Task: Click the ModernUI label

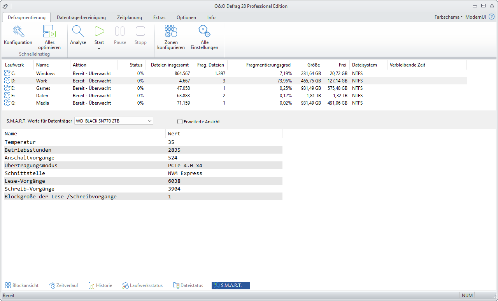Action: pyautogui.click(x=475, y=17)
